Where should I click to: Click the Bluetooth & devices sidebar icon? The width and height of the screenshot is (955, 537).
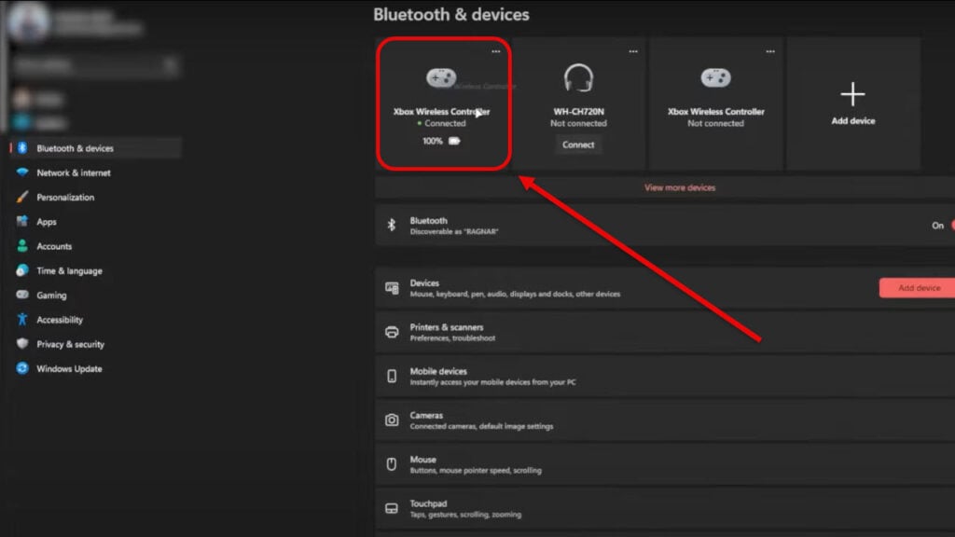click(22, 148)
